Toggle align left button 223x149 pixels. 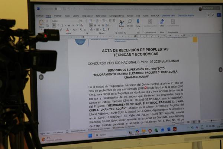(91, 25)
